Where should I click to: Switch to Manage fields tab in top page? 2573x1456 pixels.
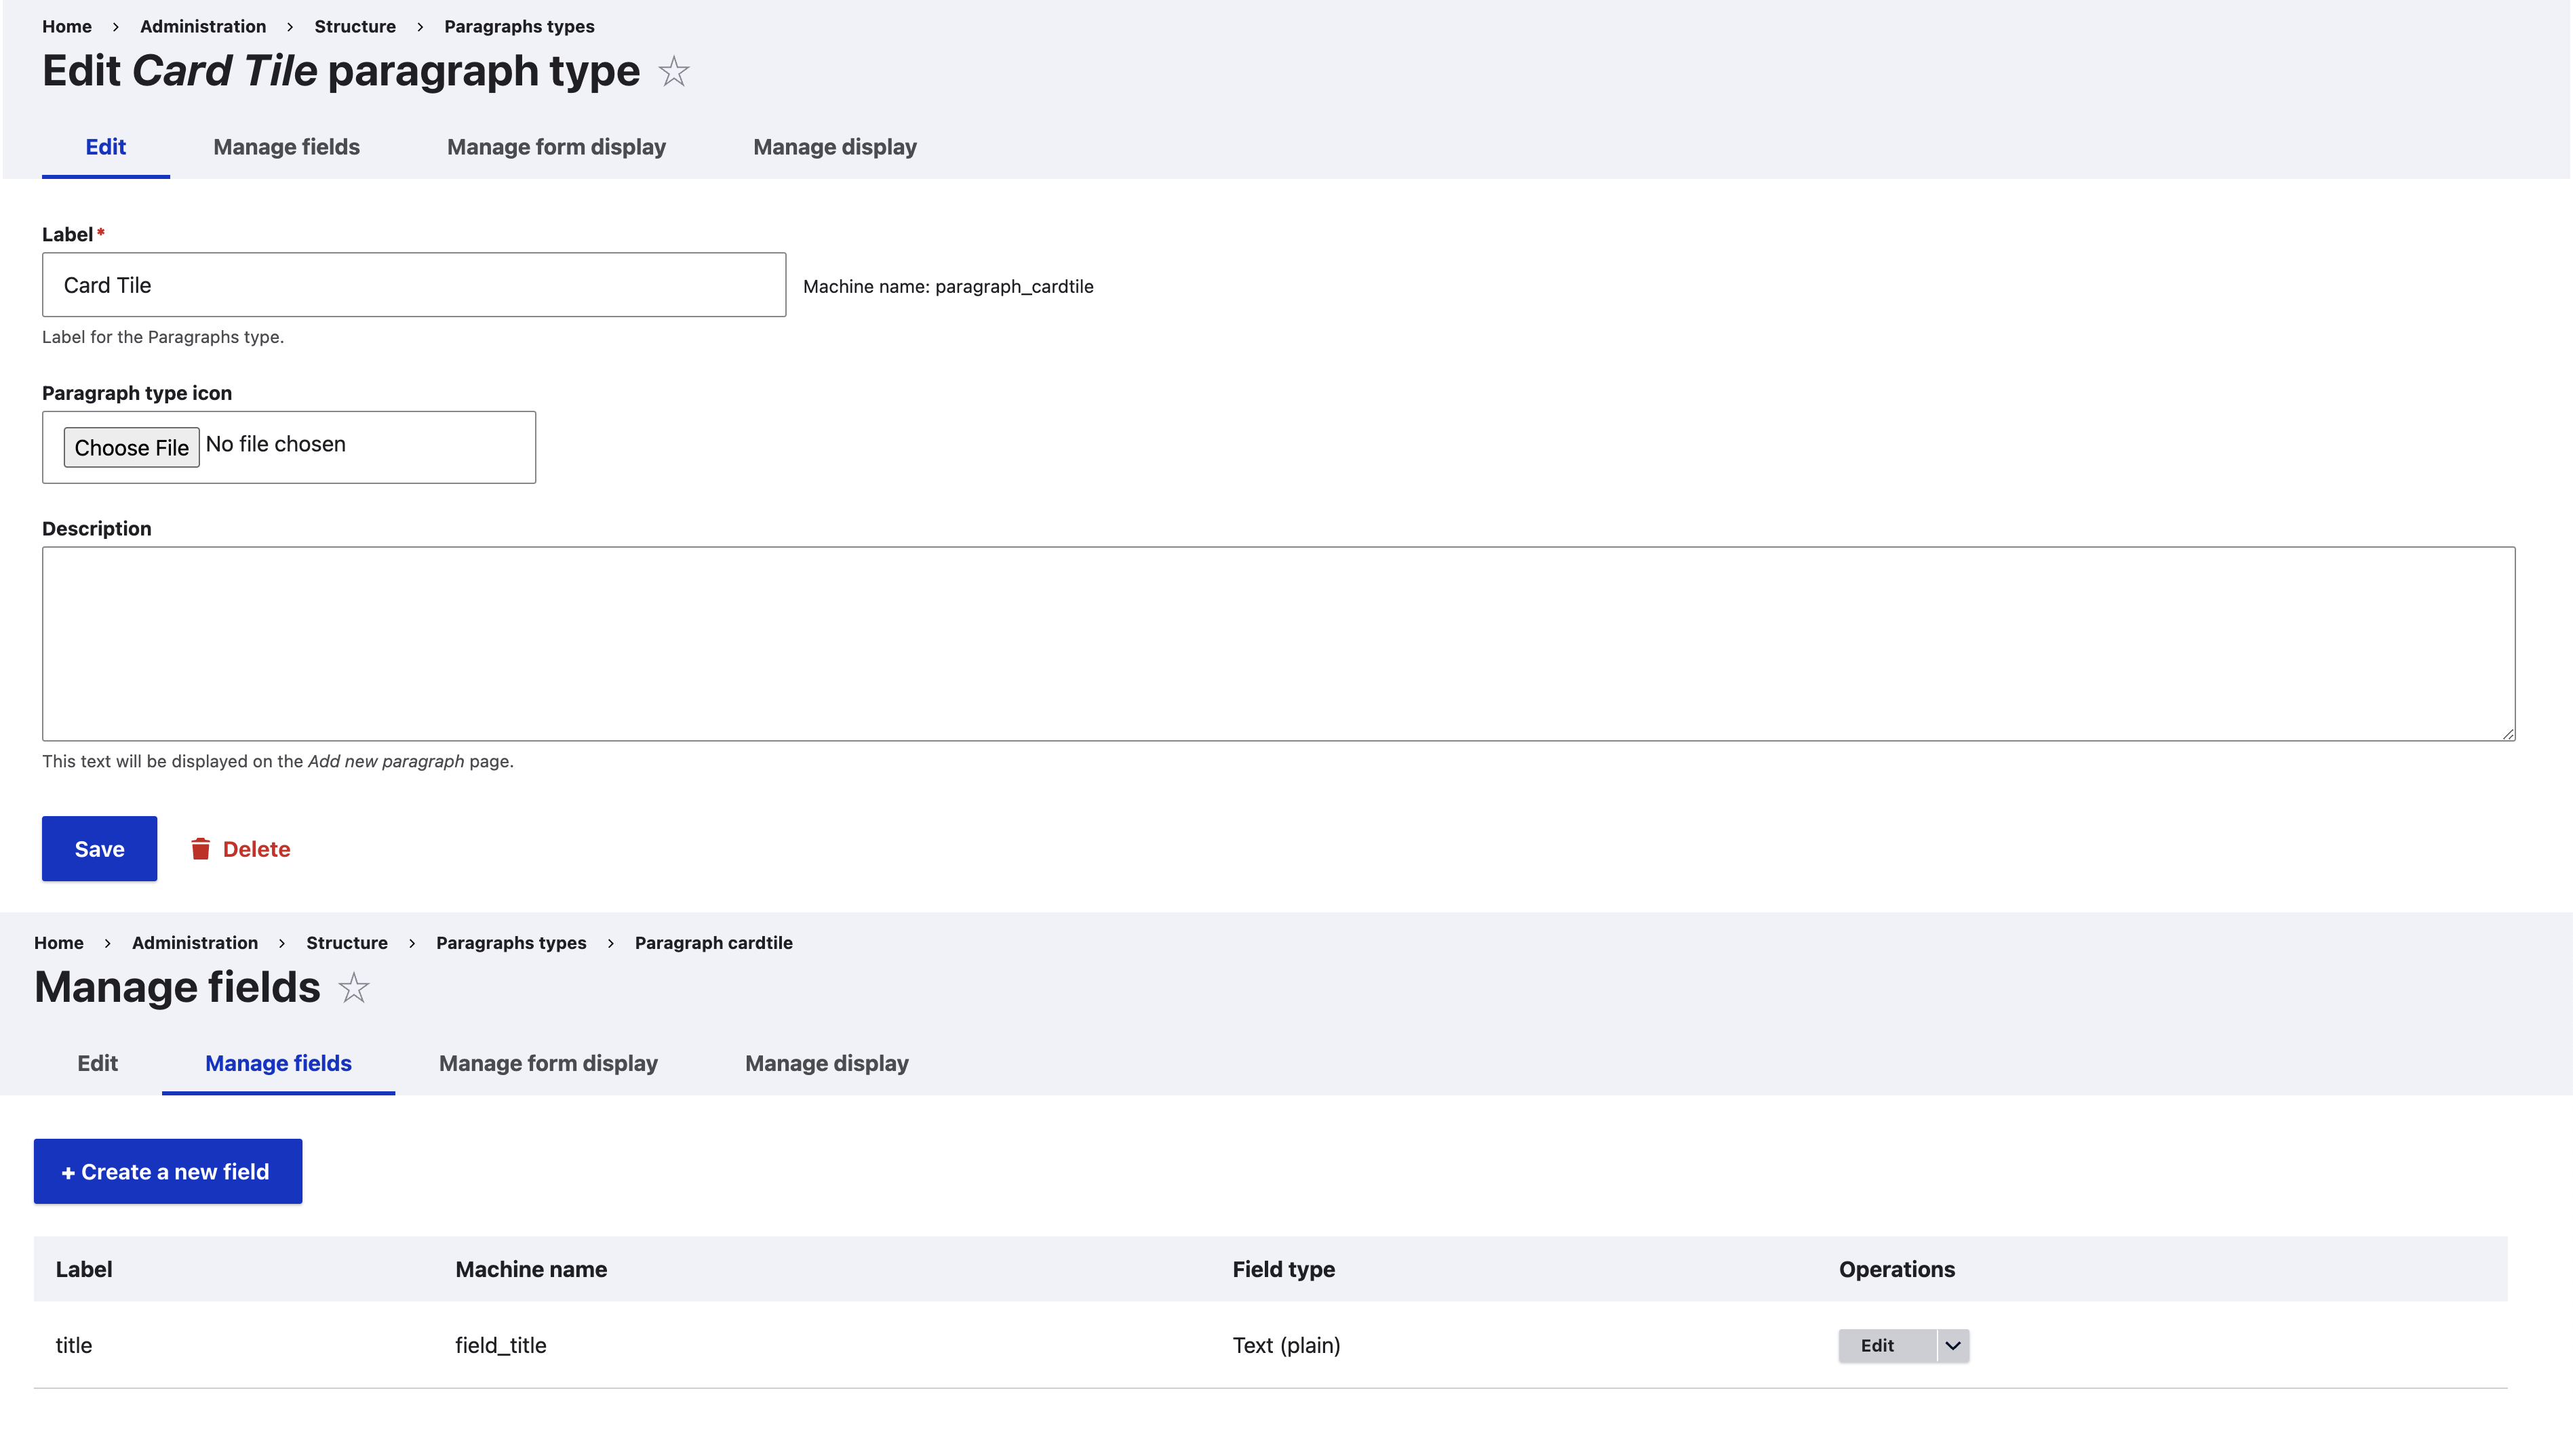click(x=286, y=147)
